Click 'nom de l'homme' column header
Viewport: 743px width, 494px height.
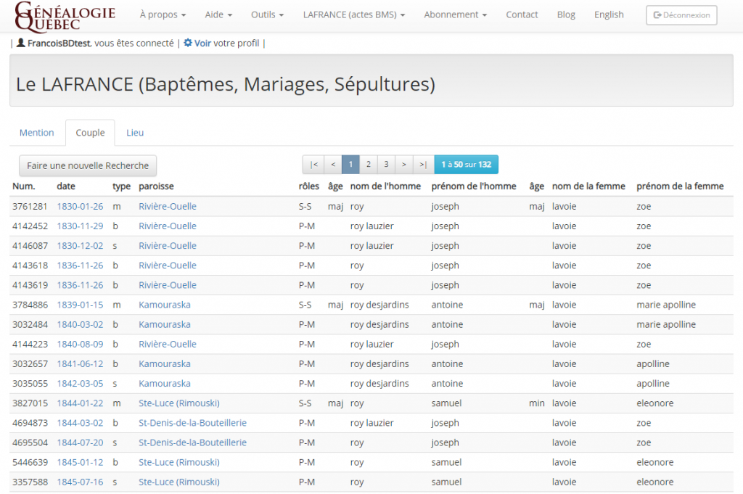(x=385, y=186)
